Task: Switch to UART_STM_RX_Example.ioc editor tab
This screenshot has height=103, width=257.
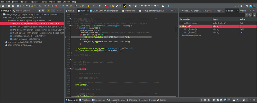Action: (104, 11)
